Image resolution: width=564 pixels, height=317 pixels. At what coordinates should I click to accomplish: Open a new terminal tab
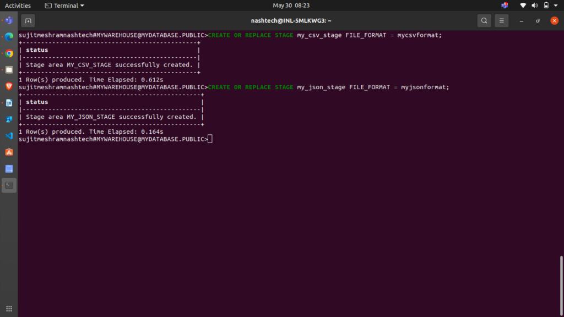tap(28, 21)
